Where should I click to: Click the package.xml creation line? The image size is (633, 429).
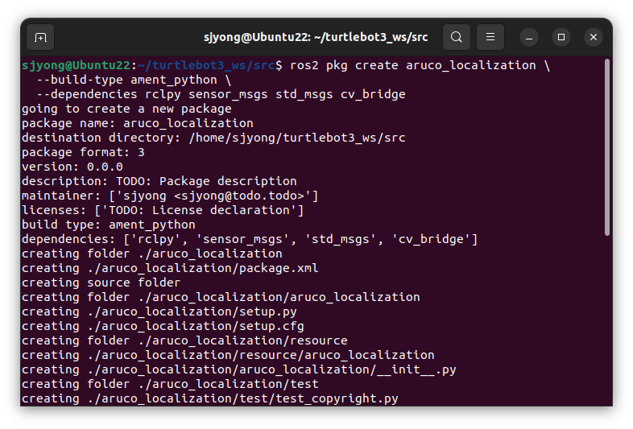[x=170, y=268]
